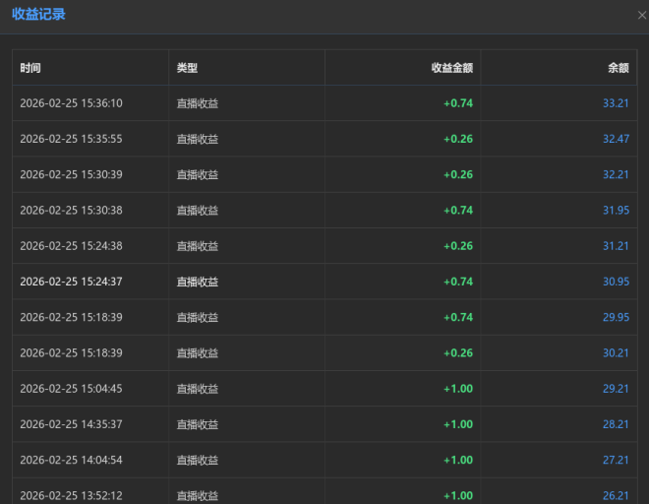Click +0.26 amount in the 15:35:55 row

pos(457,139)
